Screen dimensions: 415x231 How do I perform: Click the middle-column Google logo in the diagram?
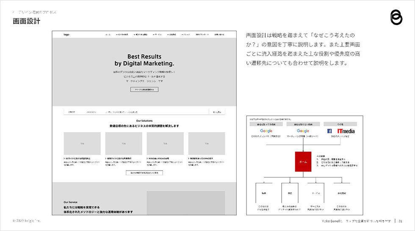coord(303,131)
